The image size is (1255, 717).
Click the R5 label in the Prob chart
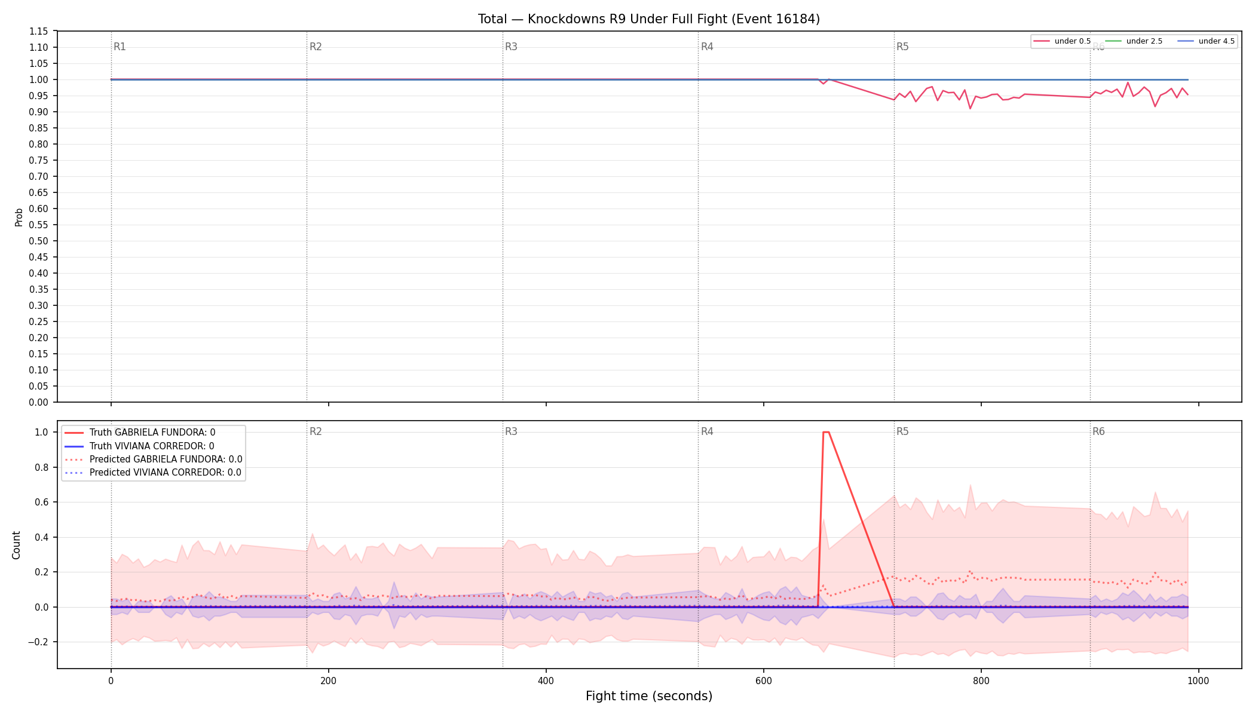pyautogui.click(x=902, y=47)
